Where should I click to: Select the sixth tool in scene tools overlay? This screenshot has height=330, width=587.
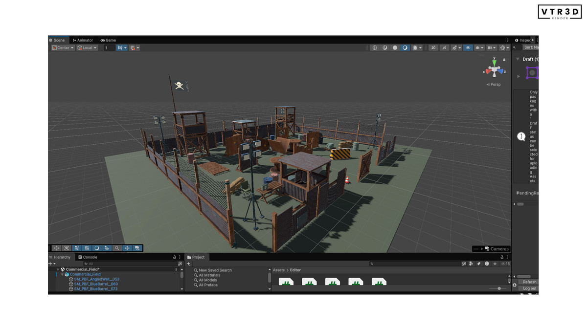click(107, 248)
